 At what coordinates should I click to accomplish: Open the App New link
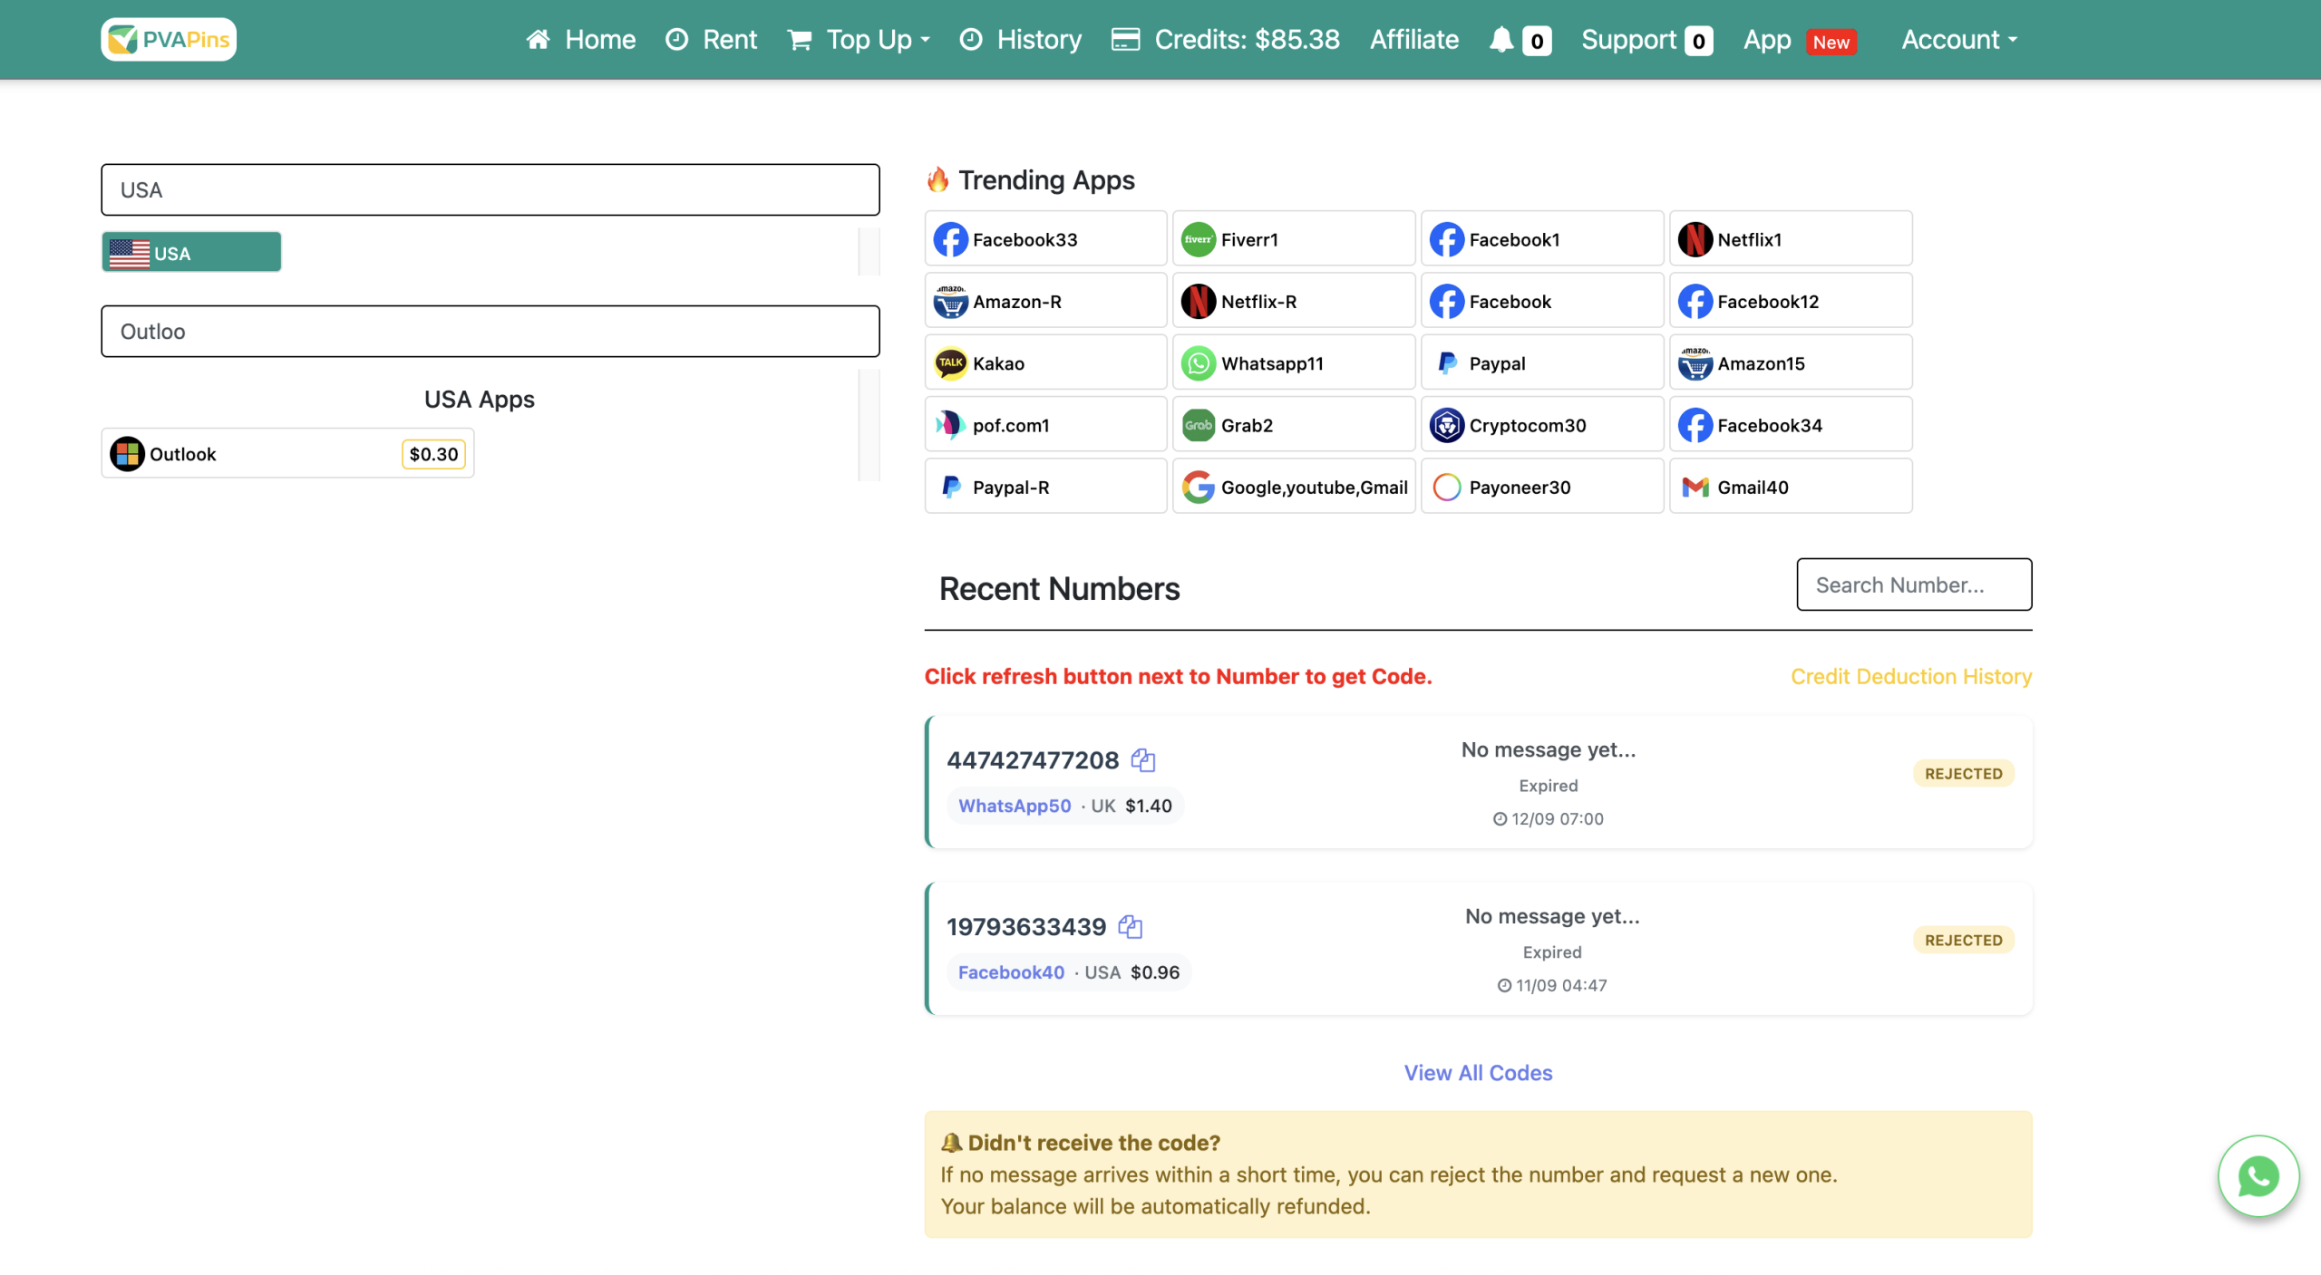[x=1800, y=39]
